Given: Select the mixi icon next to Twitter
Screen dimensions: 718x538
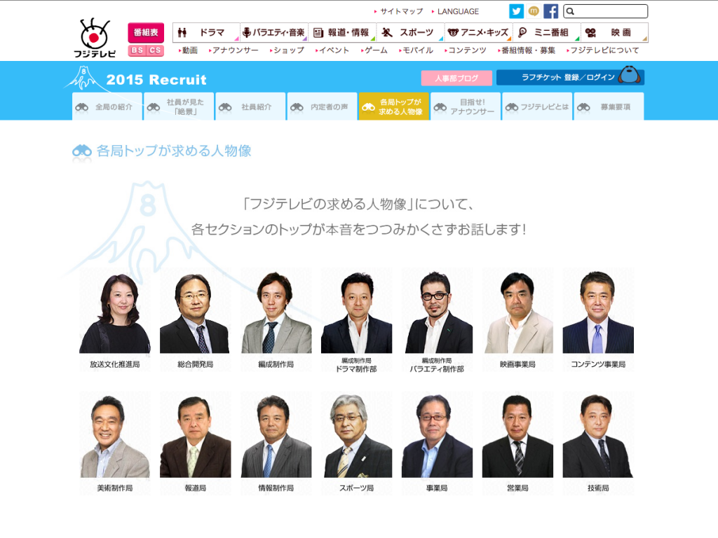Looking at the screenshot, I should 534,11.
